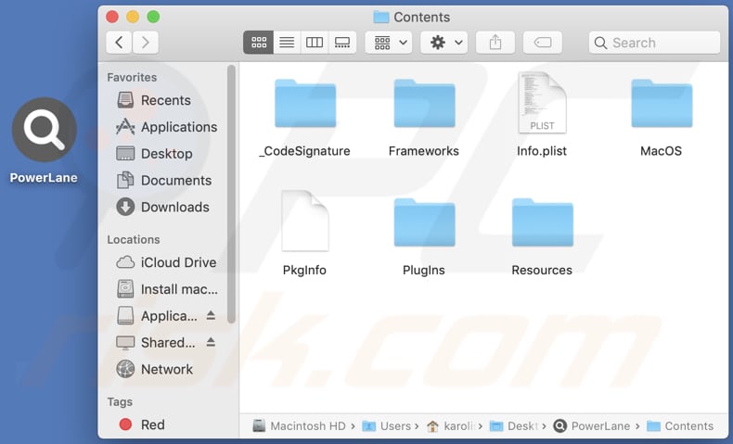Open the MacOS folder
Image resolution: width=733 pixels, height=444 pixels.
click(661, 104)
